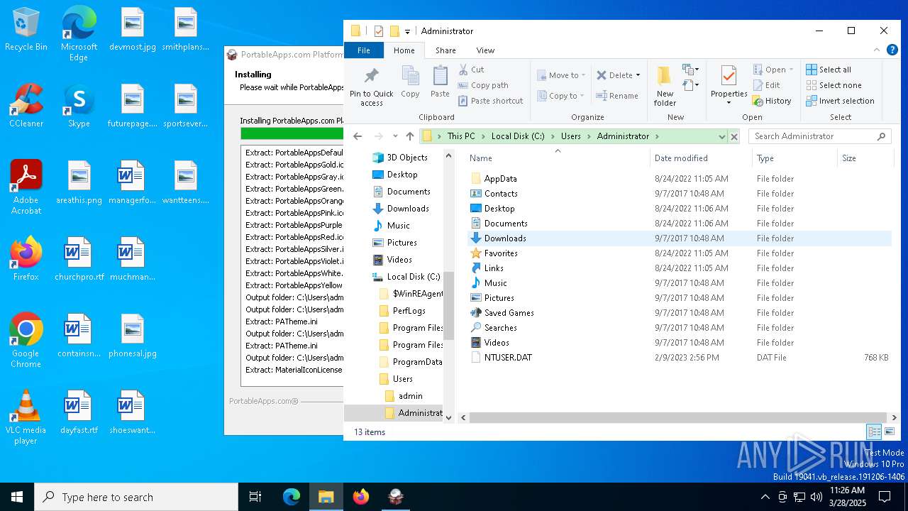Click Invert selection in ribbon

(x=840, y=101)
